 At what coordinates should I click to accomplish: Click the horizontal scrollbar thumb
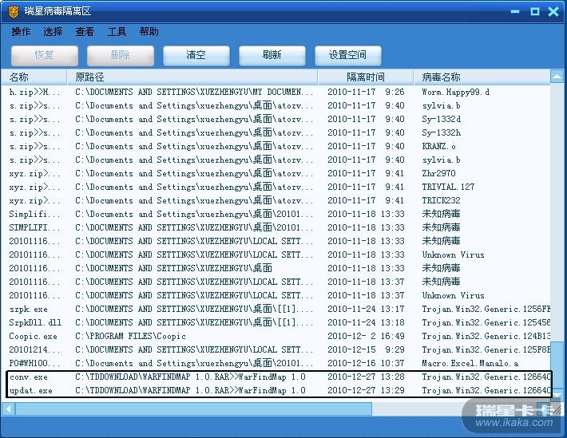193,409
